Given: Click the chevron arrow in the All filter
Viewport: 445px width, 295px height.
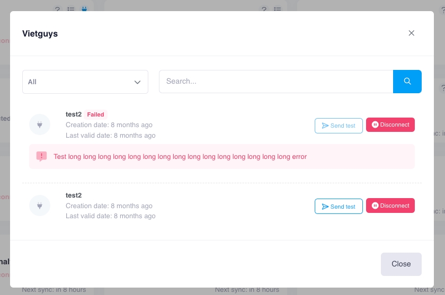Looking at the screenshot, I should click(137, 82).
